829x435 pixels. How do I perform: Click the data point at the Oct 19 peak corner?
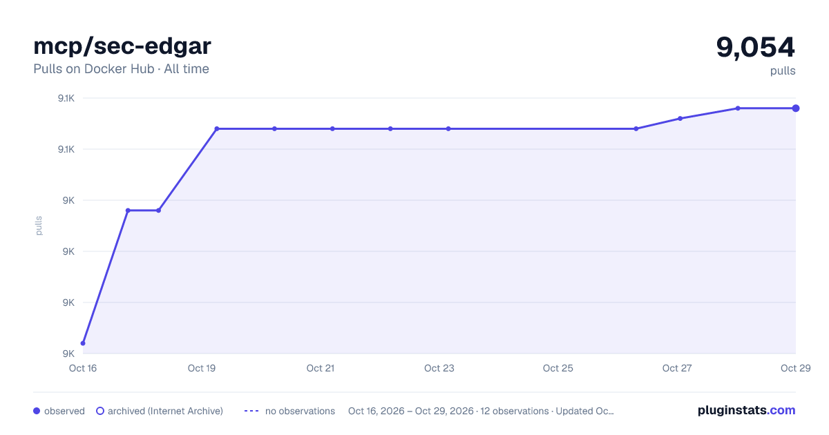pos(217,128)
